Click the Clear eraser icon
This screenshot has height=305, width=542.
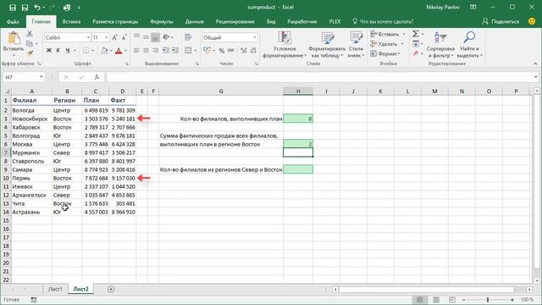[x=416, y=53]
